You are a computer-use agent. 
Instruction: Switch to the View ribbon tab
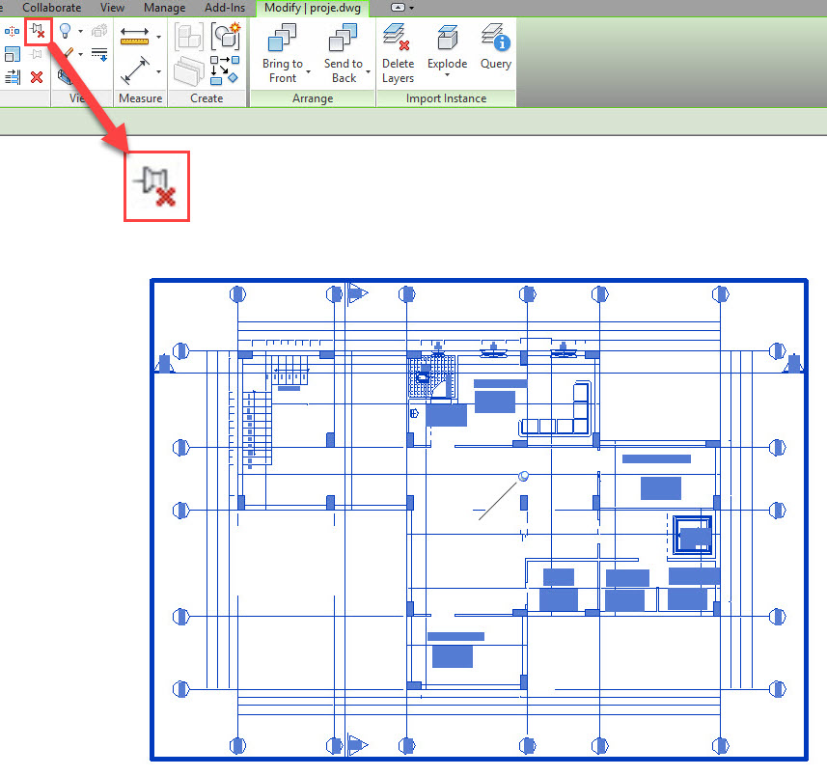click(x=112, y=8)
